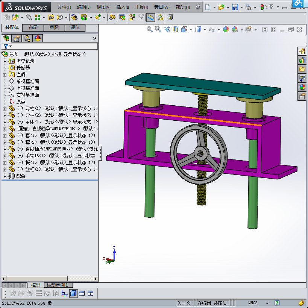
Task: Expand the 主体<1> component node
Action: [x=5, y=122]
